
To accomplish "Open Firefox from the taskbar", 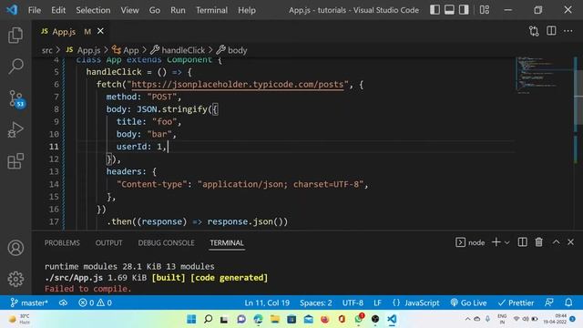I will (325, 319).
